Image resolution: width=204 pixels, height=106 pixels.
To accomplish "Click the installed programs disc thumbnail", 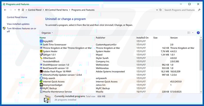I will 47,99.
